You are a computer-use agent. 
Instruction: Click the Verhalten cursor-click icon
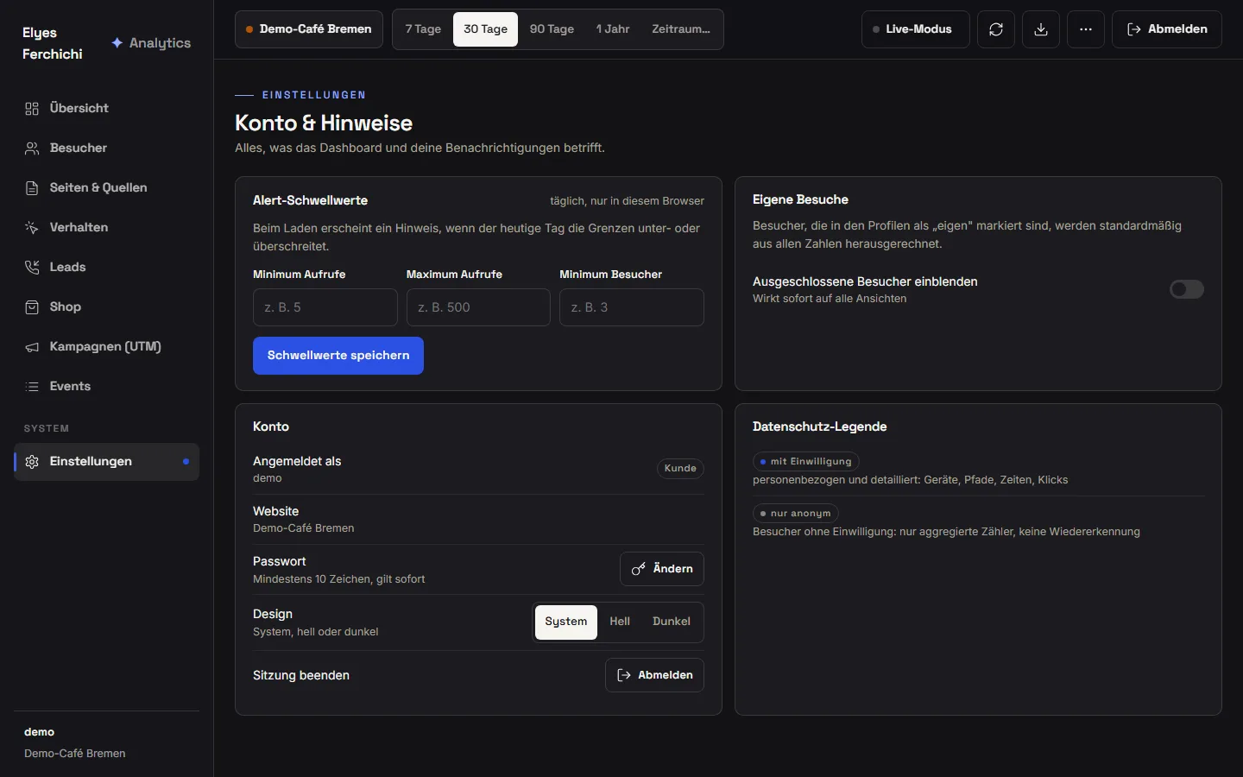32,228
